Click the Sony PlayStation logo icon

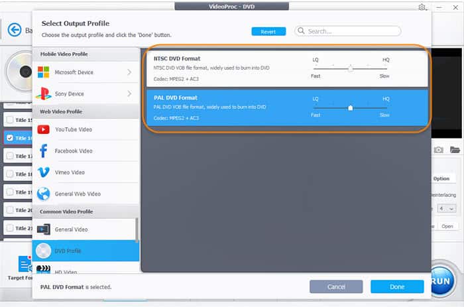coord(44,93)
